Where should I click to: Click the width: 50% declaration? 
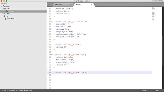[62, 47]
